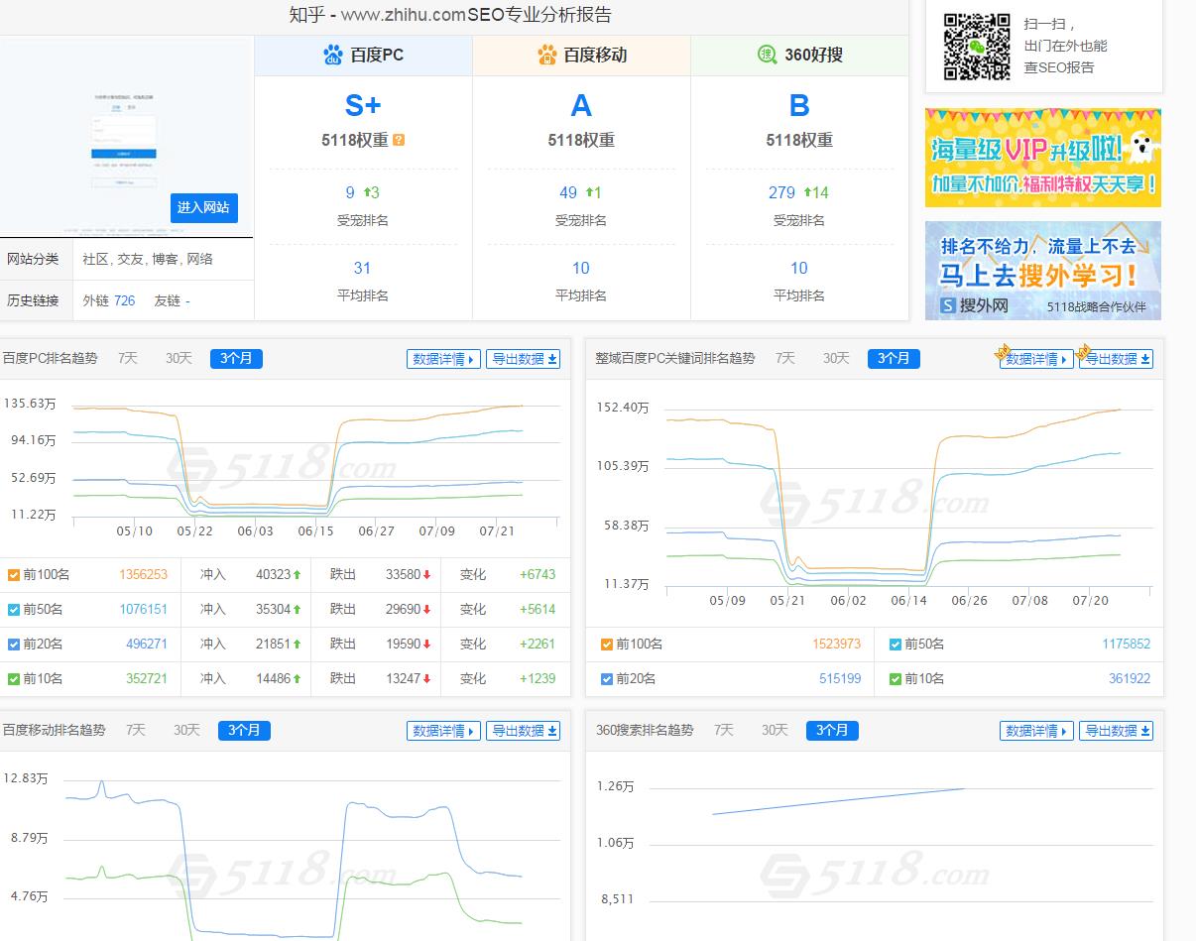Viewport: 1196px width, 941px height.
Task: Open the VIP upgrade banner
Action: [1042, 158]
